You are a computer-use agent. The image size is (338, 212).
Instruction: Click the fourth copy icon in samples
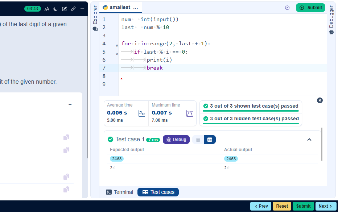(x=66, y=190)
